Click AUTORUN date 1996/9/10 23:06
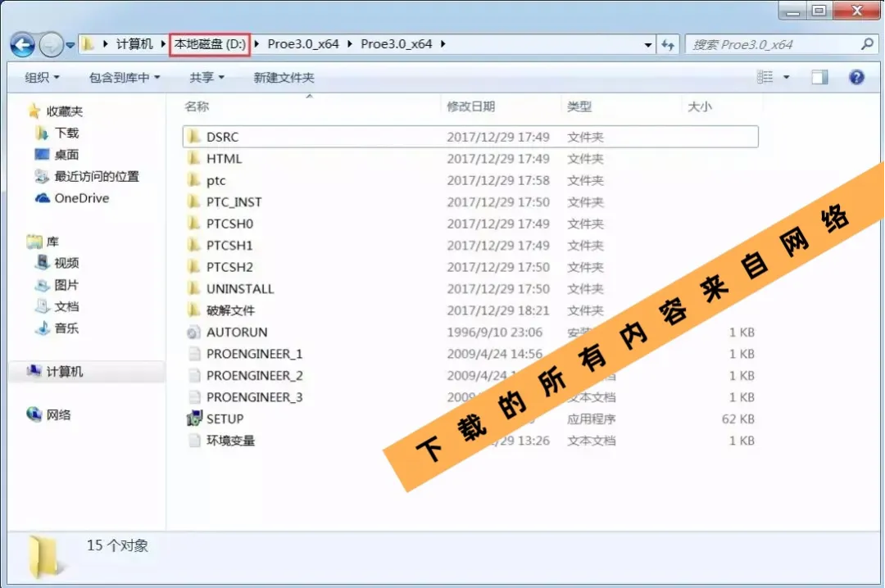 click(x=494, y=332)
